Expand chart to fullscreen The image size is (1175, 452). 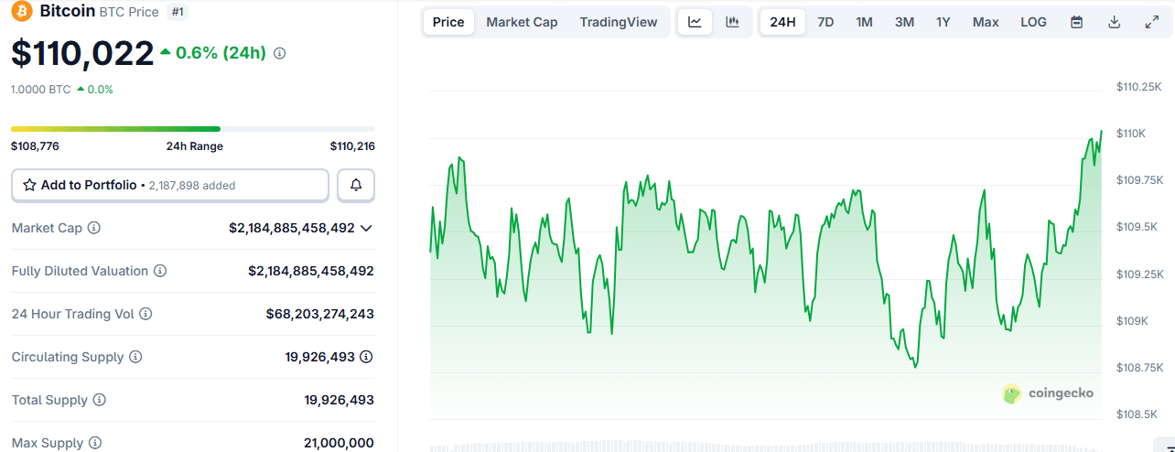click(x=1151, y=22)
